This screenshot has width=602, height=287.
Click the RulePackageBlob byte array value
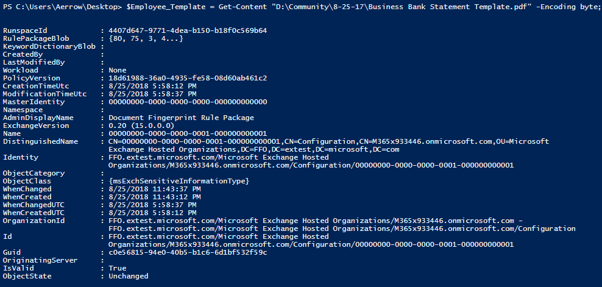click(146, 38)
